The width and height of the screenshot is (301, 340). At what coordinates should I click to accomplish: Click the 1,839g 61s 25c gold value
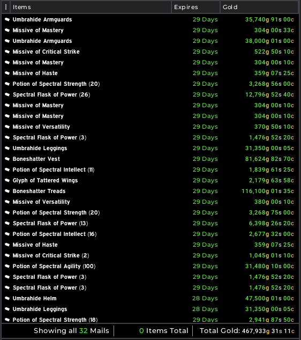pyautogui.click(x=272, y=169)
